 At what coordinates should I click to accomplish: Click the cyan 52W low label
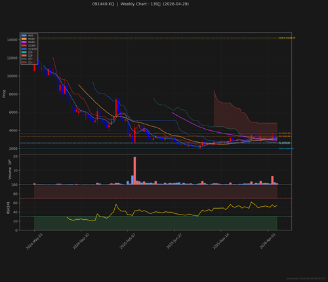coord(286,149)
